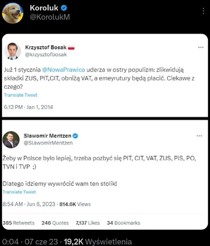Open more options on Bosak's tweet
The width and height of the screenshot is (210, 246).
pos(201,47)
